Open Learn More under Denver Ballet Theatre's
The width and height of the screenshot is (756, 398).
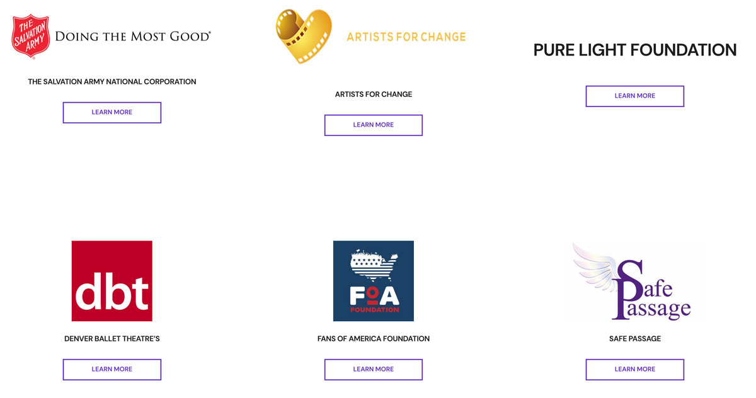(x=112, y=369)
